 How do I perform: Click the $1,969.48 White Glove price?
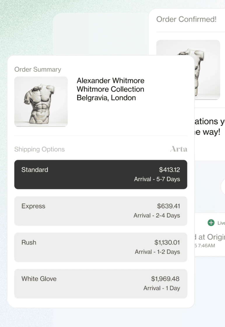click(x=165, y=279)
